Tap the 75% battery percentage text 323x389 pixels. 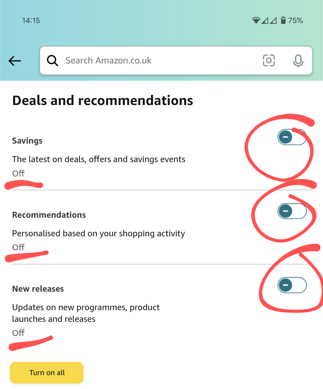[x=295, y=20]
